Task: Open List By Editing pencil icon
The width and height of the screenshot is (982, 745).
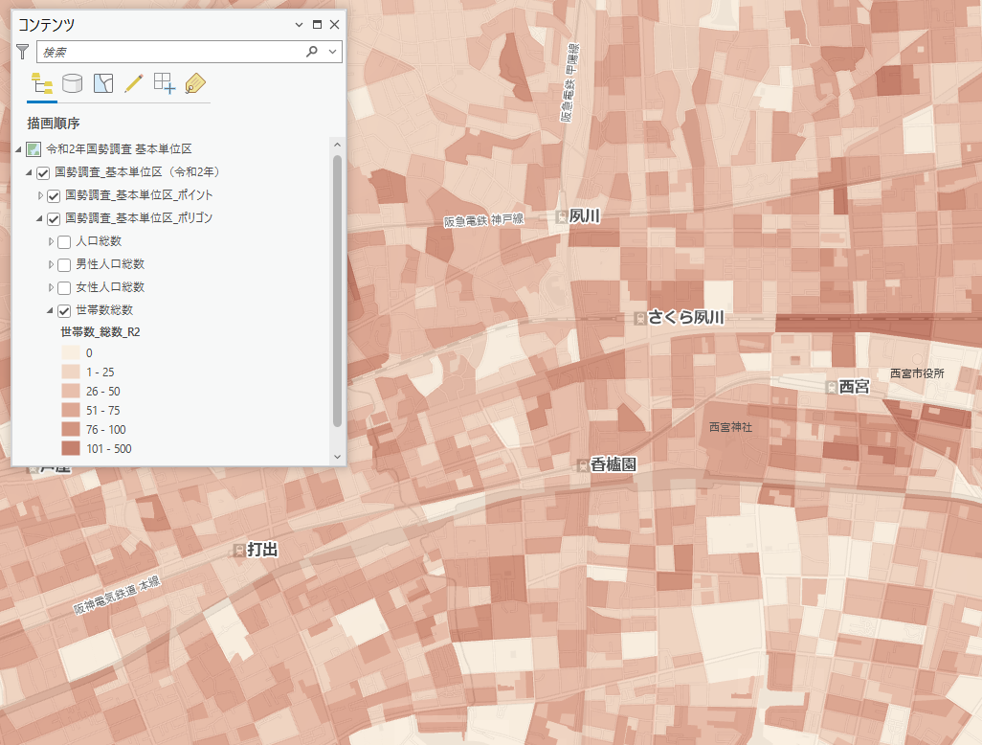Action: [x=133, y=83]
